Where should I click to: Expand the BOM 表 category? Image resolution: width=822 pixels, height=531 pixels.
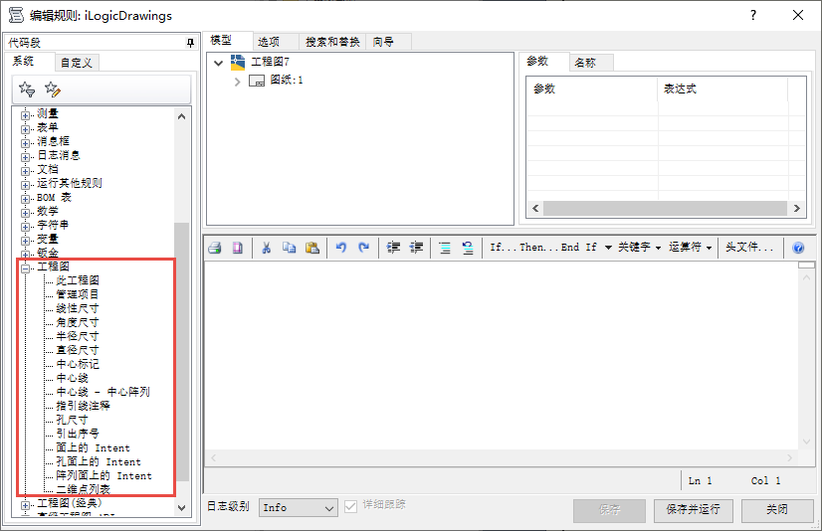tap(25, 199)
